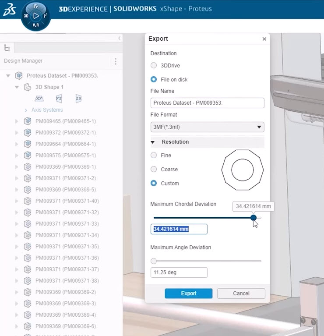Collapse the left panel with the arrow

[120, 39]
